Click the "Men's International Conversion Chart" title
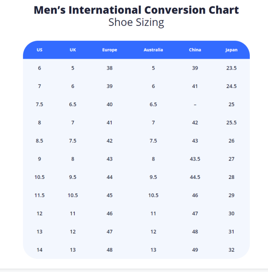This screenshot has height=272, width=268. click(x=136, y=10)
